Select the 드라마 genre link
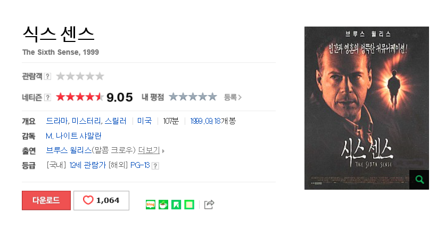 (x=57, y=121)
